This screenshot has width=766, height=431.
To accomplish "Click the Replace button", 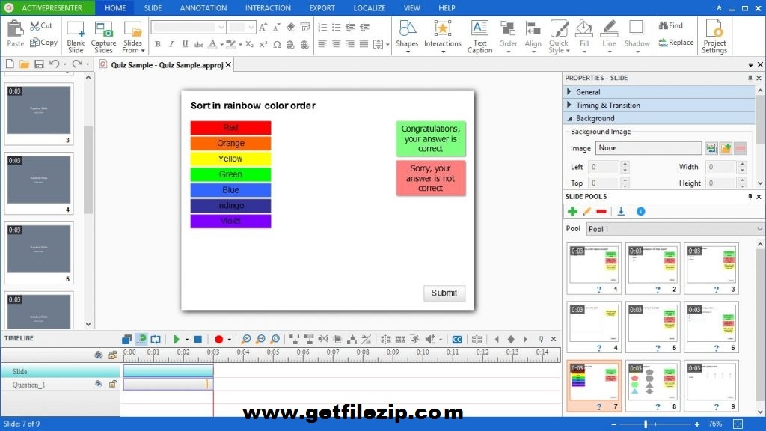I will click(675, 43).
